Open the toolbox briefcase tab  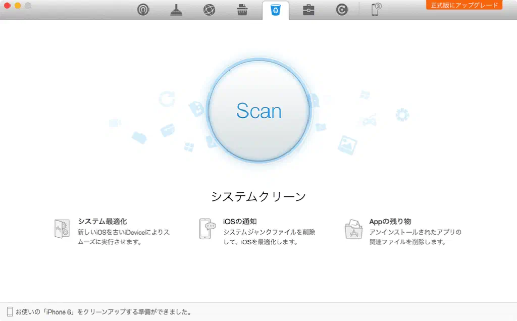pyautogui.click(x=308, y=10)
